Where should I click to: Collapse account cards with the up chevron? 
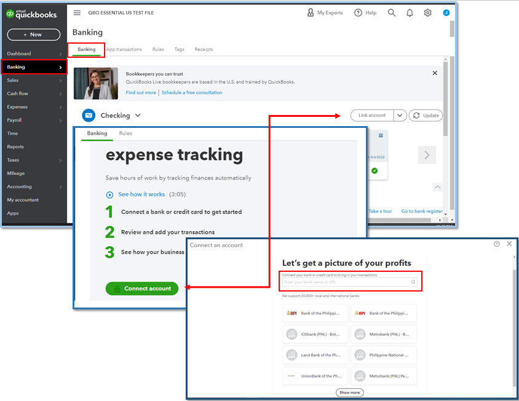tap(437, 187)
